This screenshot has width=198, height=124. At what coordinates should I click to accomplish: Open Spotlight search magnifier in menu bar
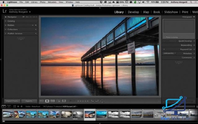[191, 2]
